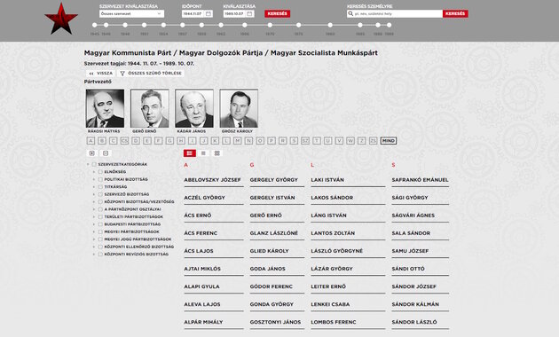Viewport: 559px width, 337px height.
Task: Open the Szervezet kiválasztása dropdown
Action: point(131,13)
